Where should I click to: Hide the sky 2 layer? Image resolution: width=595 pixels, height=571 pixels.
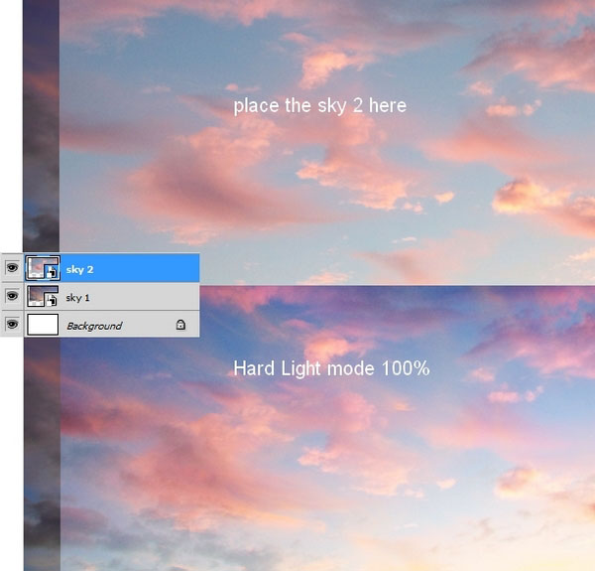(x=12, y=268)
